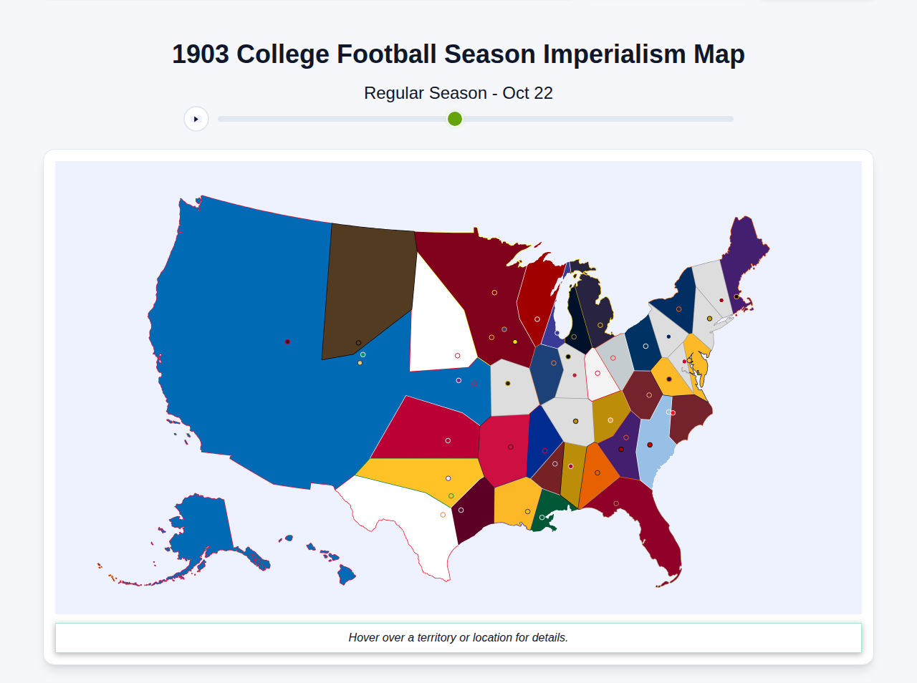917x683 pixels.
Task: Click the gold team dot in Maryland region
Action: [690, 360]
